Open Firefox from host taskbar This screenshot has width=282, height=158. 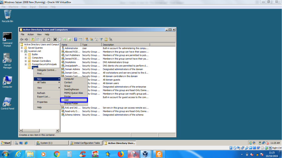coord(121,154)
